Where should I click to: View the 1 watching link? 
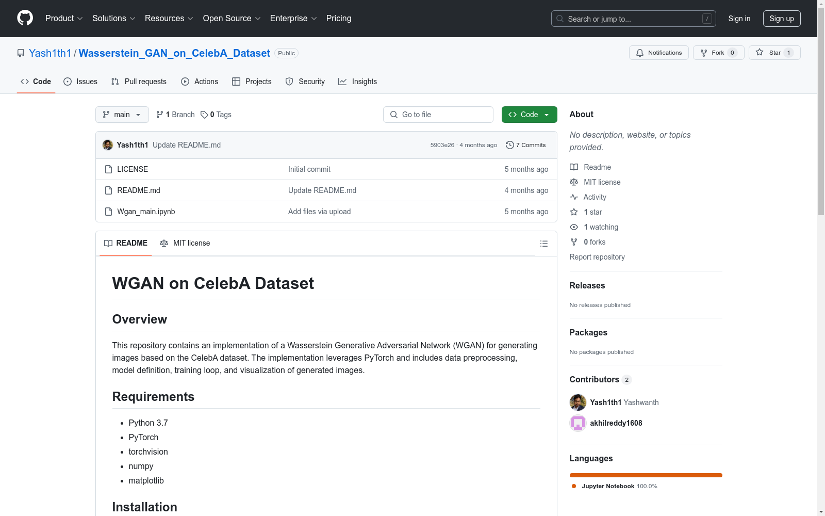point(594,227)
